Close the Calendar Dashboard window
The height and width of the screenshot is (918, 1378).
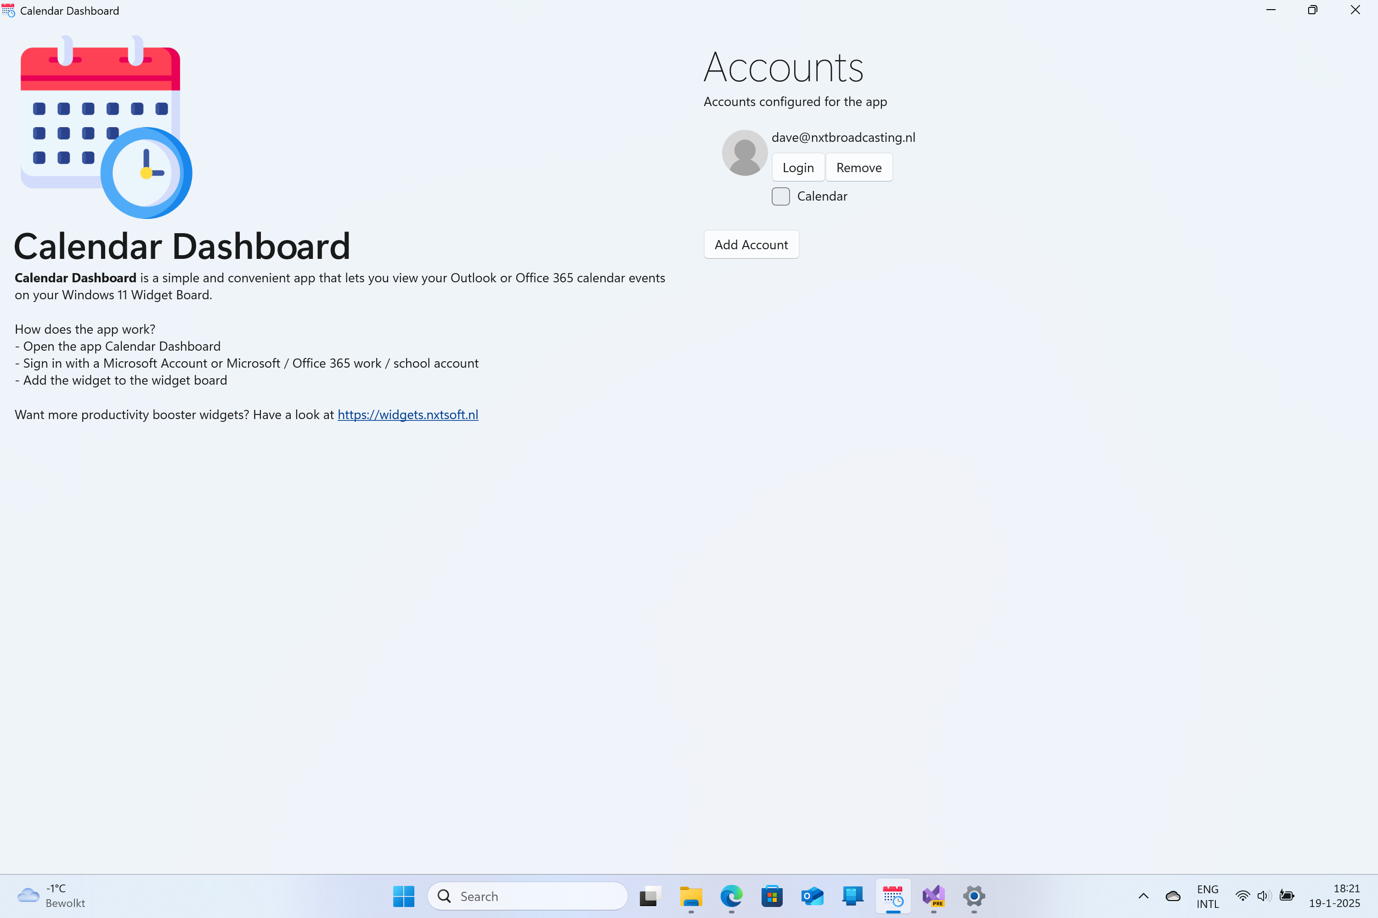coord(1355,10)
